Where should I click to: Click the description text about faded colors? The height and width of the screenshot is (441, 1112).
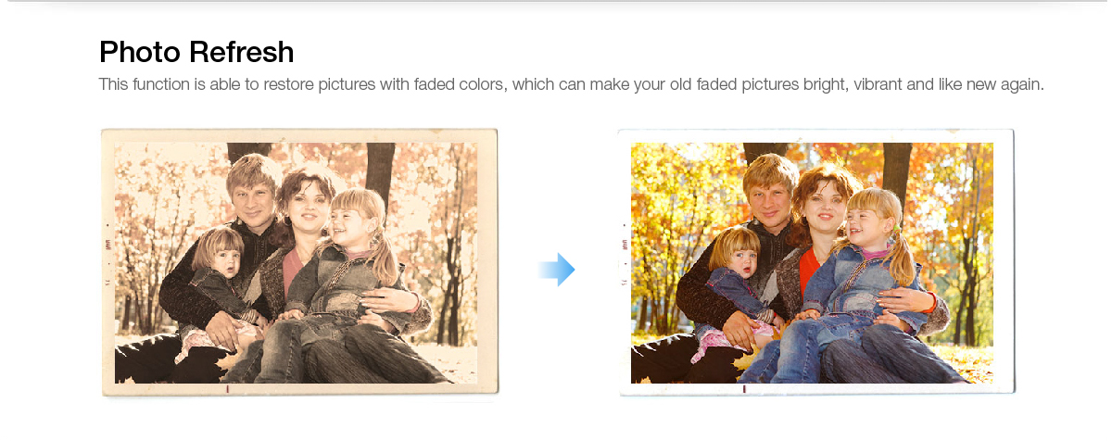coord(571,84)
